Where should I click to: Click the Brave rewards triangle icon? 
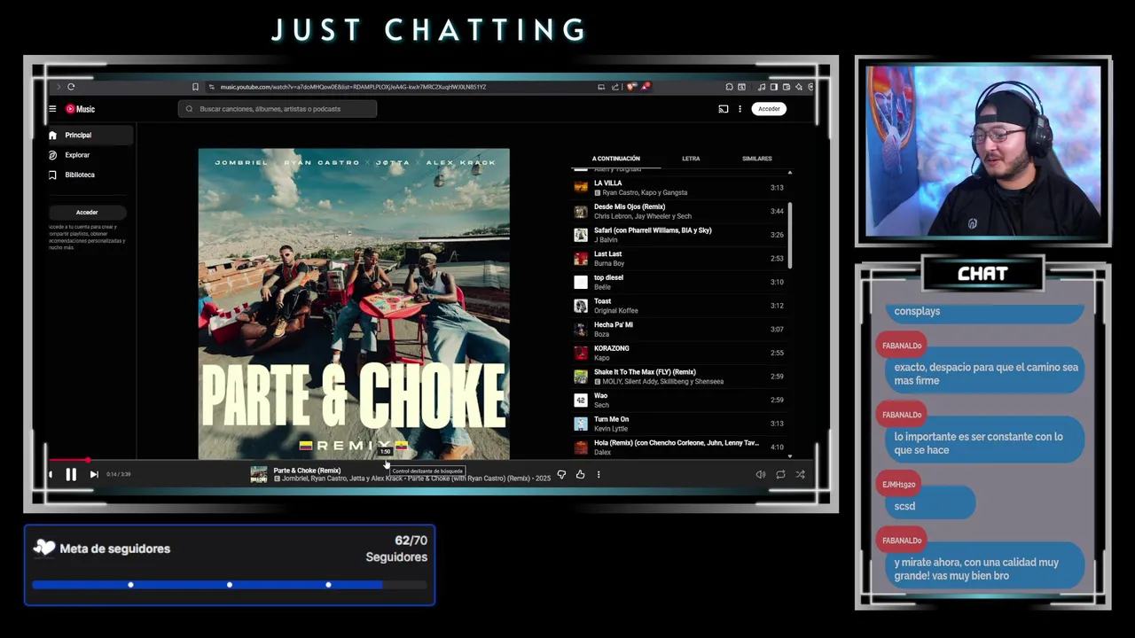click(646, 87)
